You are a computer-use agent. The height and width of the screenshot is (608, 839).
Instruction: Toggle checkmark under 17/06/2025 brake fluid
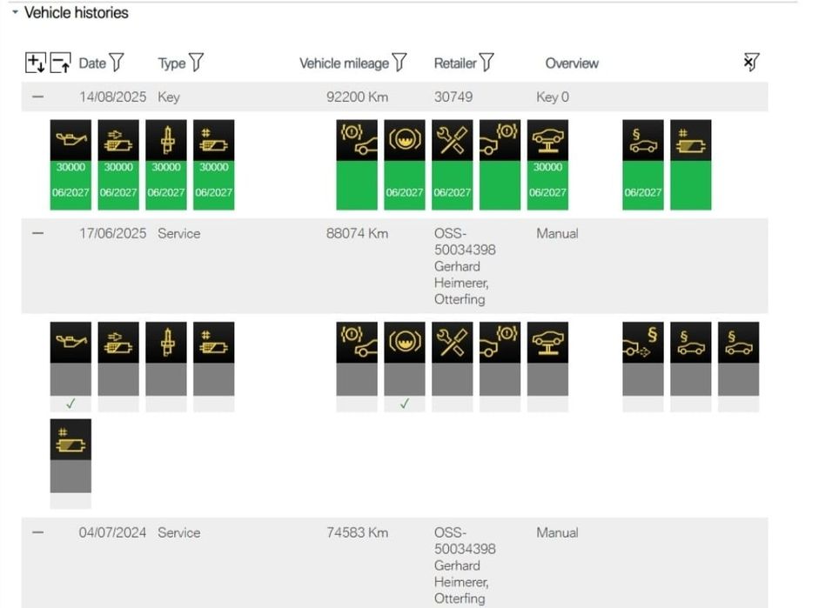[405, 404]
